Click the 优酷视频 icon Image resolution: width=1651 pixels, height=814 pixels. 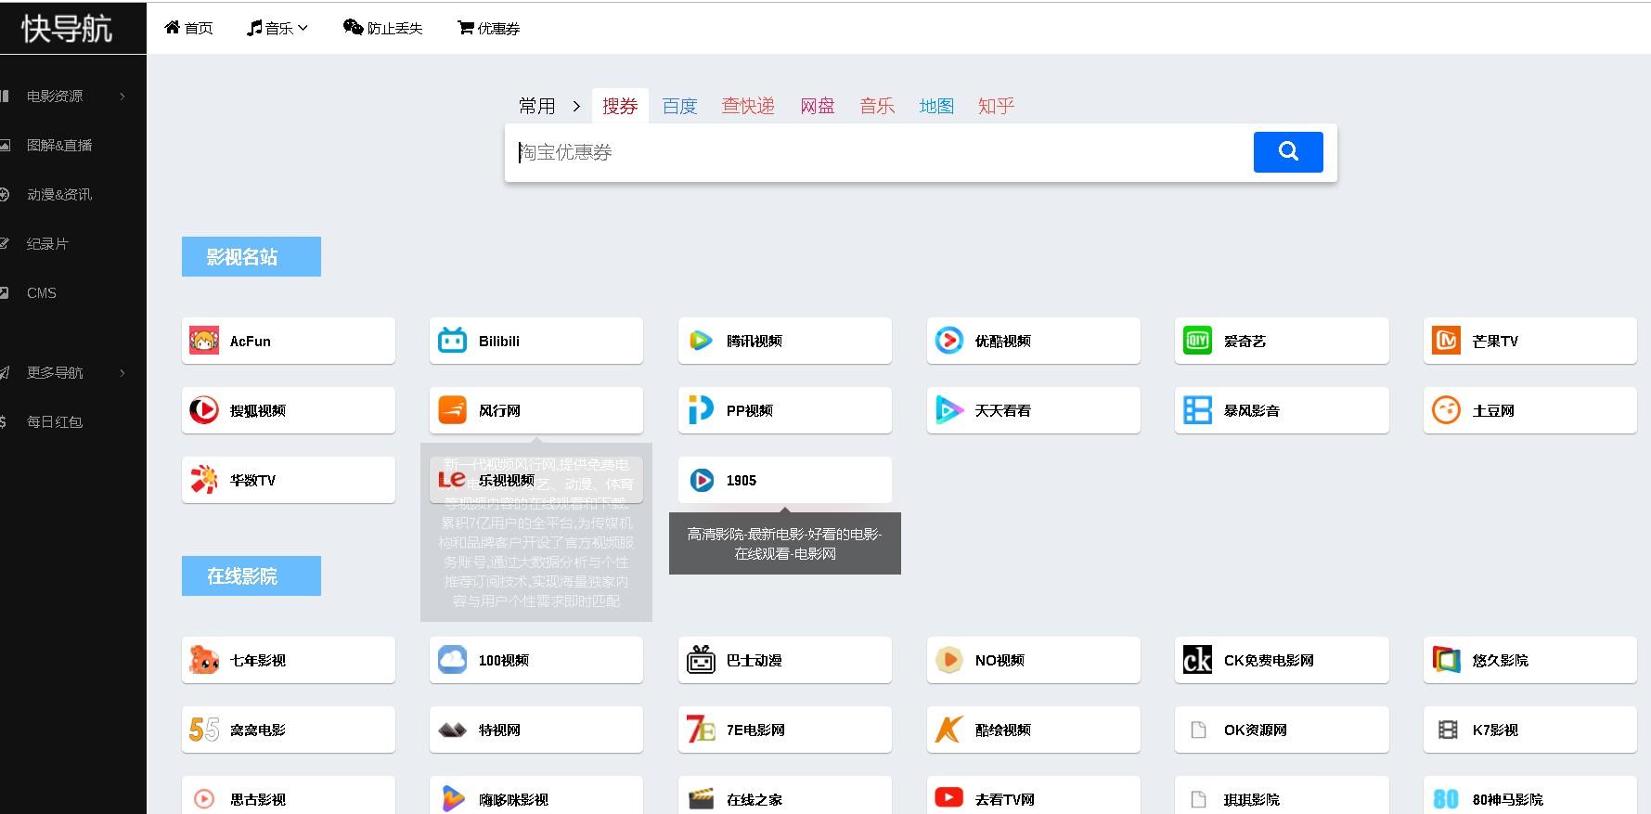[x=948, y=341]
